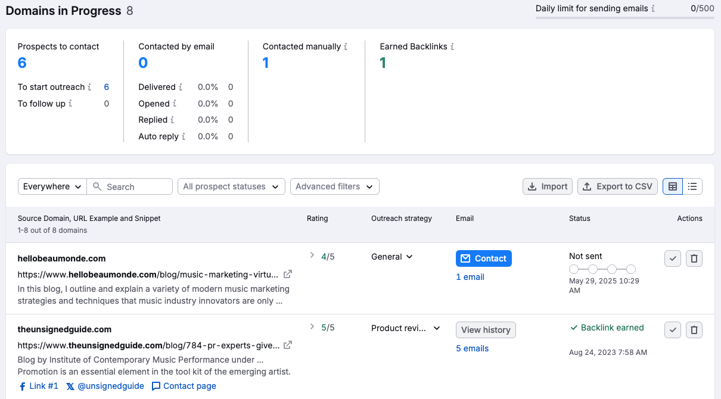
Task: Delete the hellobeaumonde.com domain
Action: [694, 258]
